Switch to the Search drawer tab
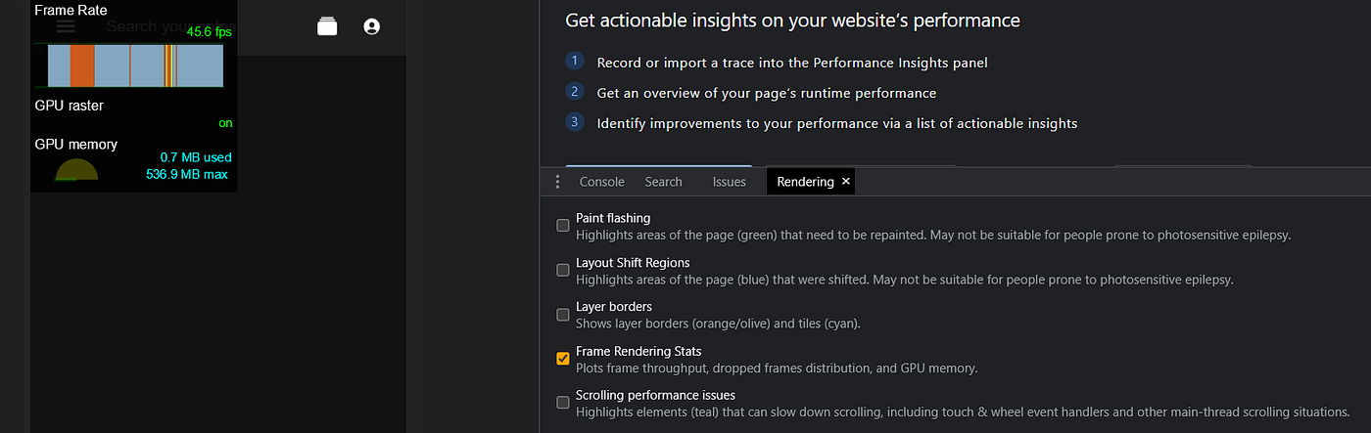This screenshot has height=433, width=1371. (663, 182)
